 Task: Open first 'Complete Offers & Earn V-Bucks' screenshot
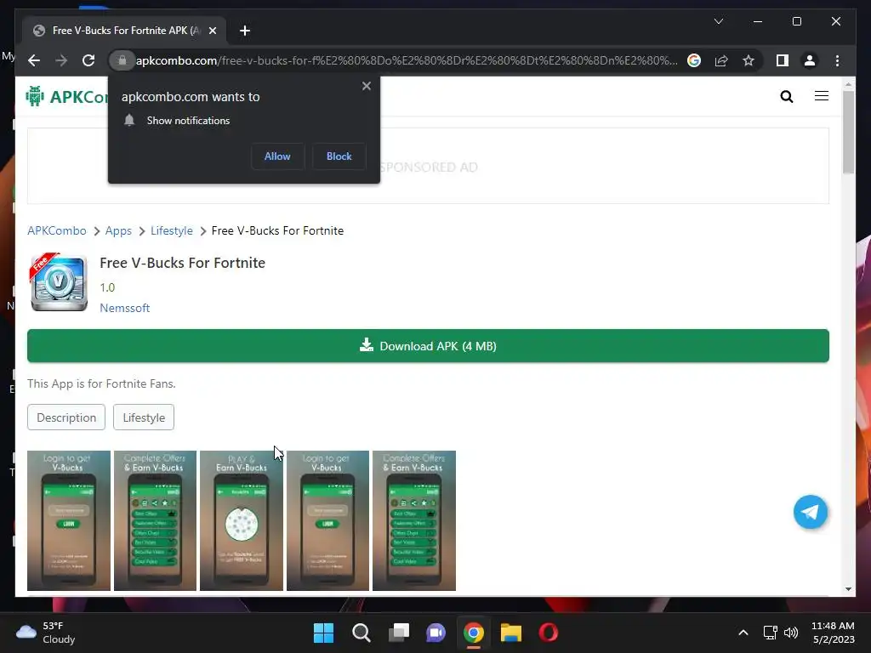[155, 521]
